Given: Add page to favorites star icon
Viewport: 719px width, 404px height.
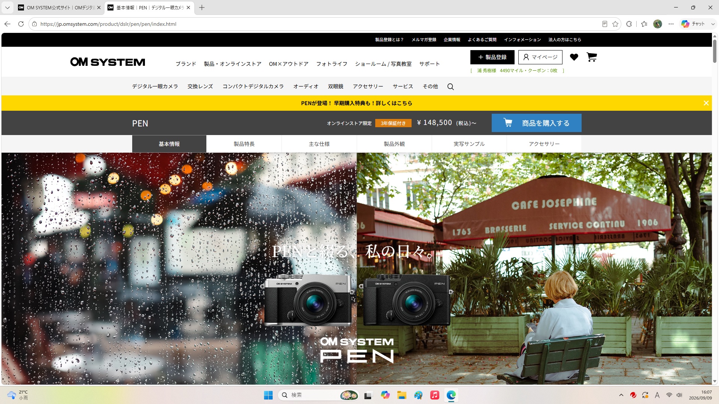Looking at the screenshot, I should pyautogui.click(x=615, y=24).
